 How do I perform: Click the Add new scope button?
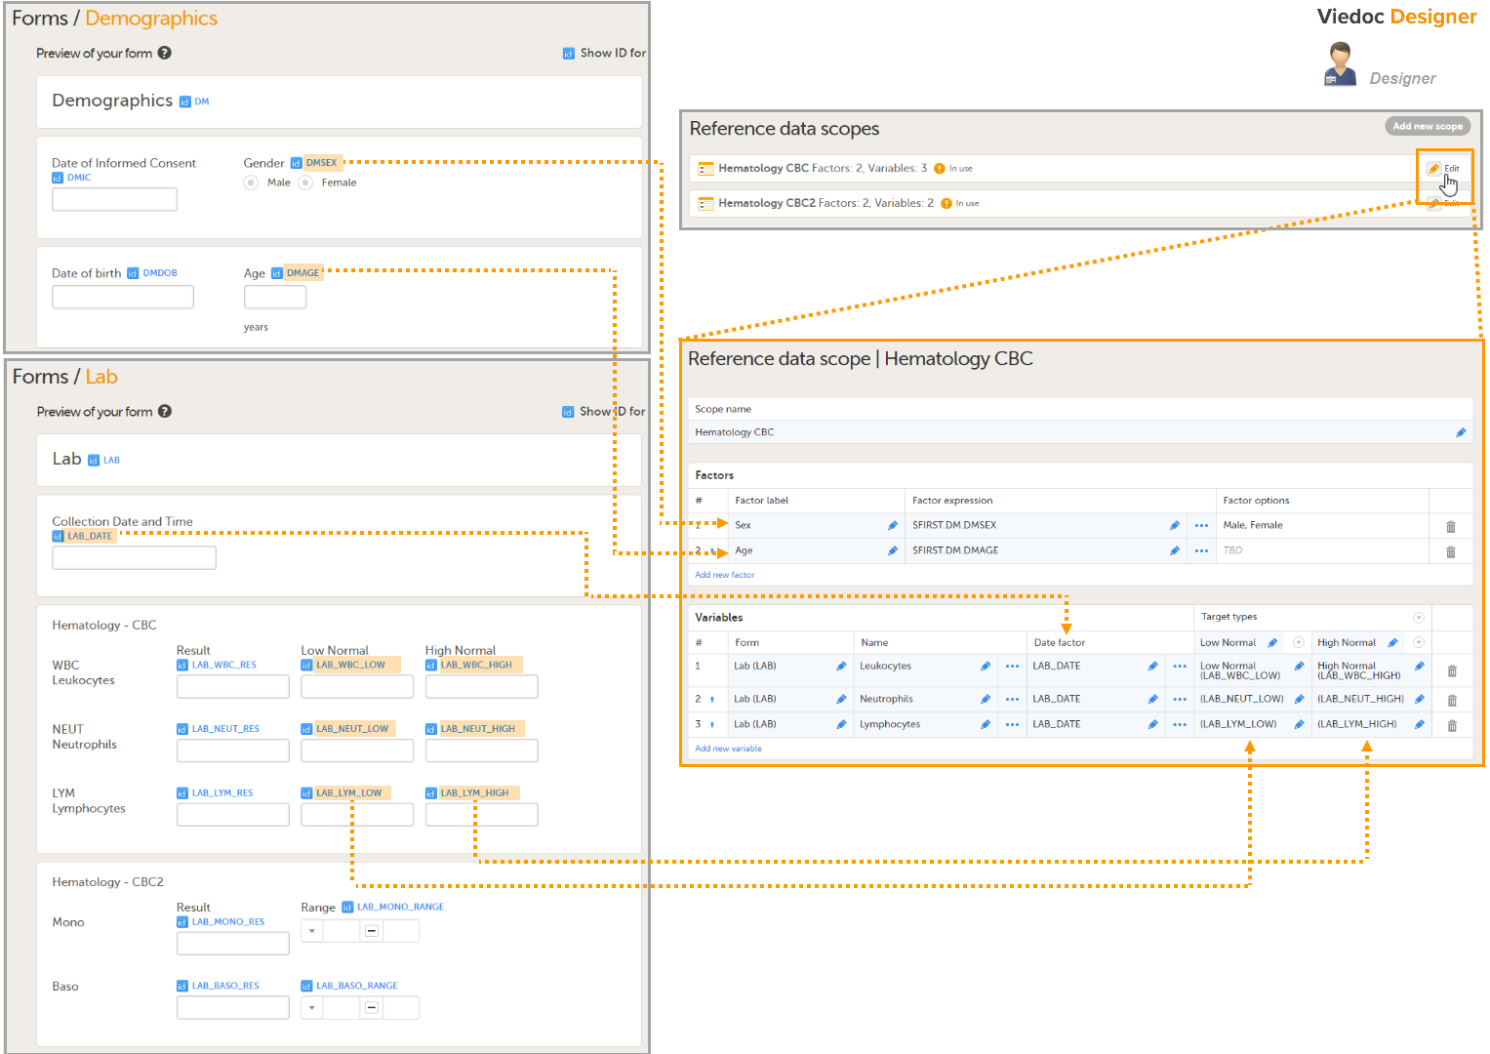[1427, 125]
